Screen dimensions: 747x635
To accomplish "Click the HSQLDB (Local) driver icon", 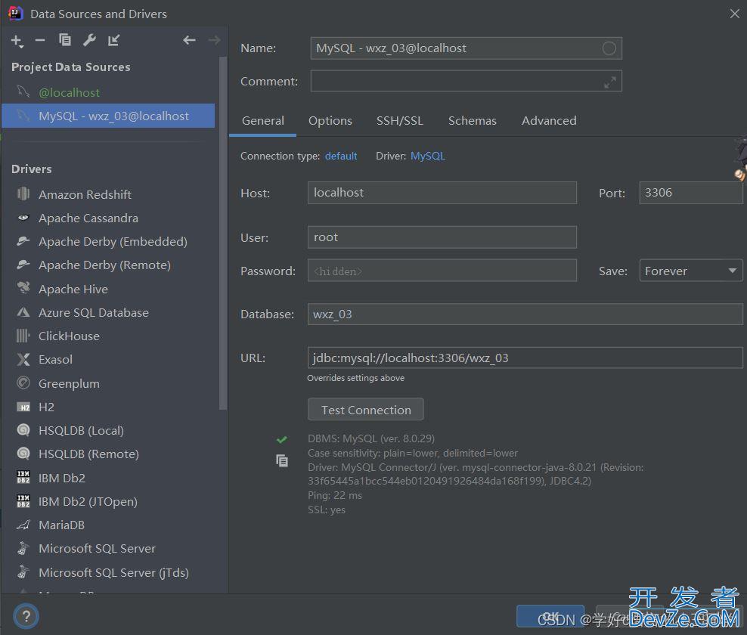I will (x=23, y=430).
